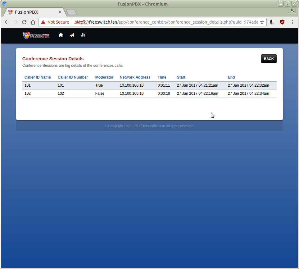299x269 pixels.
Task: Click the dark mode extension icon
Action: coord(272,22)
